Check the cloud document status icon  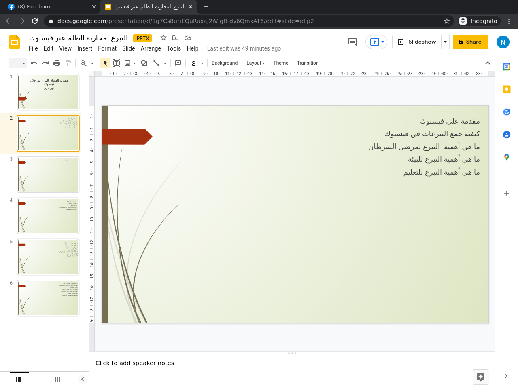click(188, 38)
